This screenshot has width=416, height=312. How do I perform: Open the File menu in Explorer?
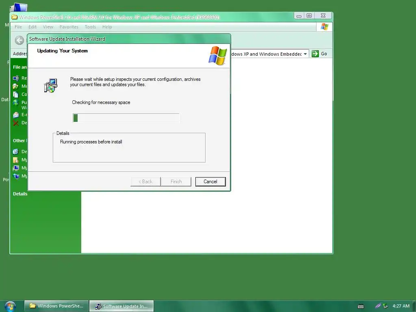click(x=18, y=27)
